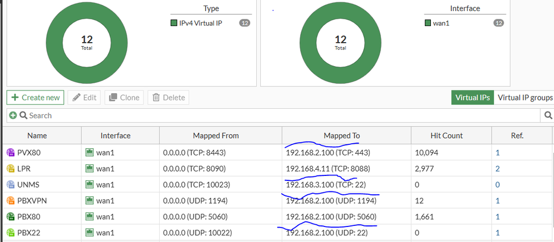Open reference count link for PBX80
The height and width of the screenshot is (242, 554).
(x=497, y=217)
